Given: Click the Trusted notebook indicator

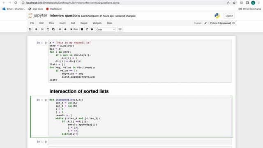Looking at the screenshot, I should [198, 23].
